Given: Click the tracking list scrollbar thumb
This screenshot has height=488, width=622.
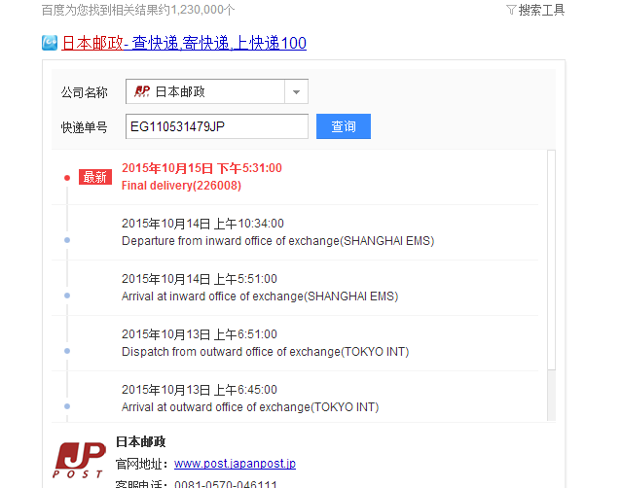Looking at the screenshot, I should (x=551, y=260).
